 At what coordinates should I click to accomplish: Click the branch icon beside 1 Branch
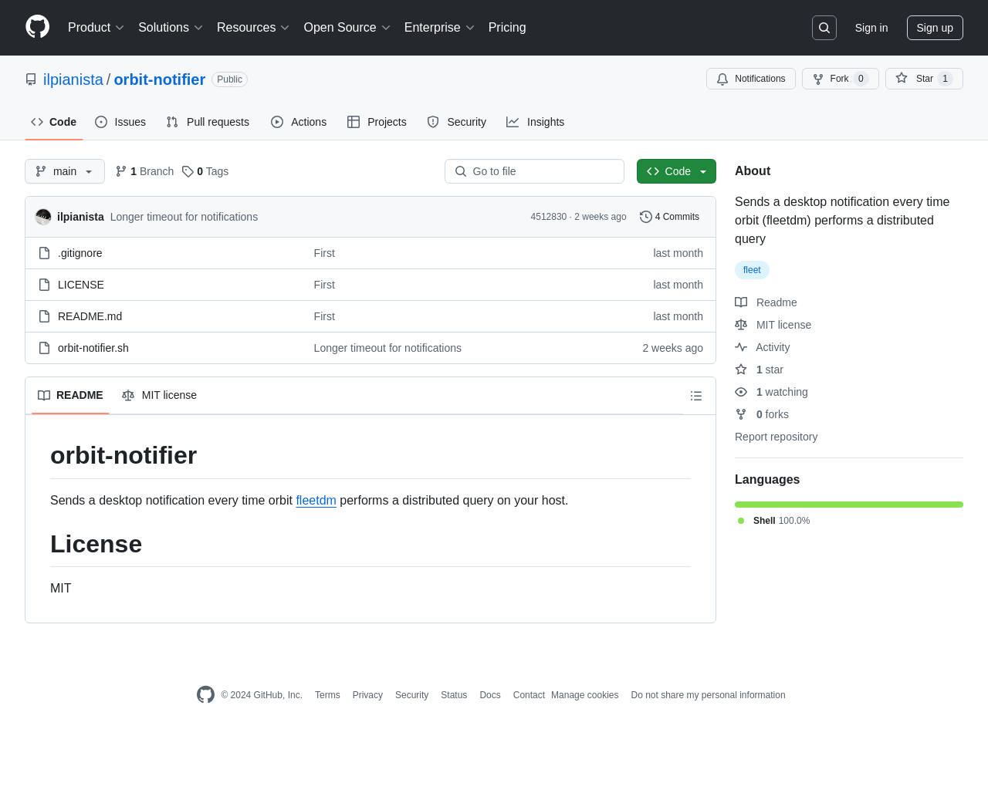pyautogui.click(x=121, y=171)
